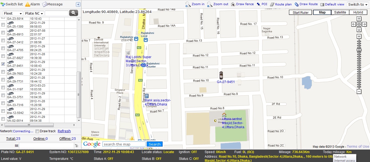Viewport: 370px width, 162px height.
Task: Activate the Draw Route tool
Action: pyautogui.click(x=306, y=4)
